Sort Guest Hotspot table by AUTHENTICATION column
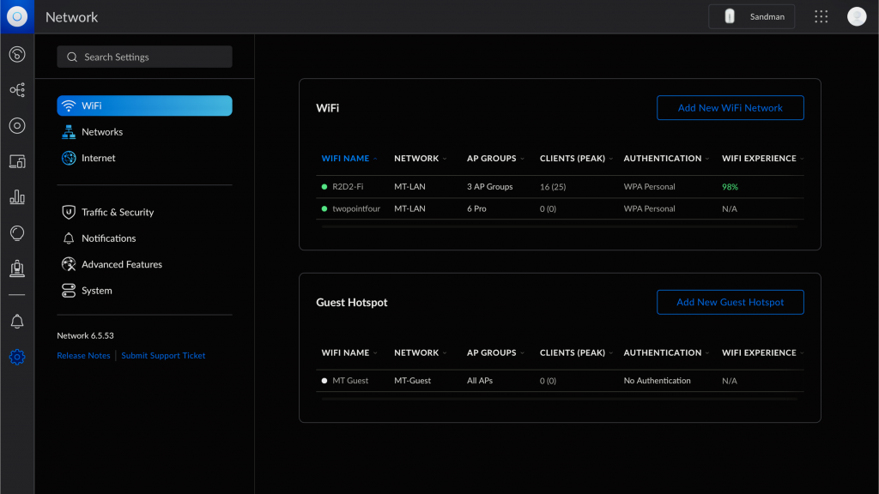879x494 pixels. [x=663, y=352]
